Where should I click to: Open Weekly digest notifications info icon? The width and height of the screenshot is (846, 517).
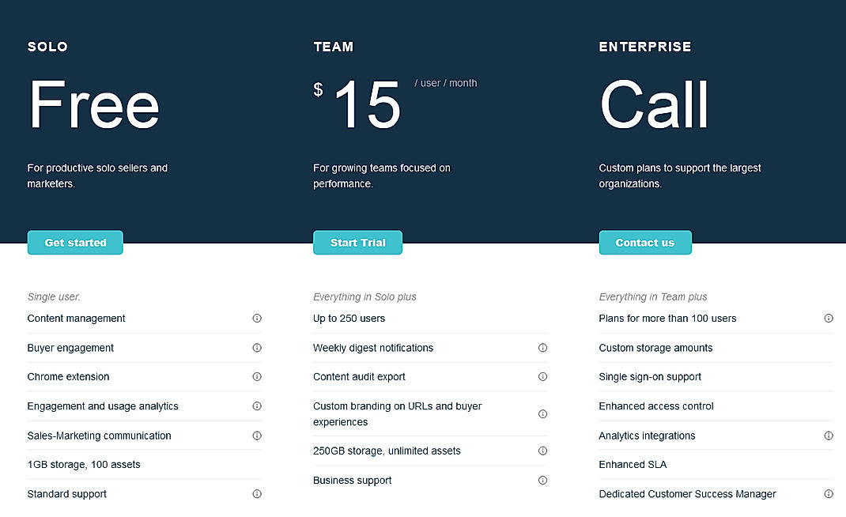pyautogui.click(x=543, y=347)
